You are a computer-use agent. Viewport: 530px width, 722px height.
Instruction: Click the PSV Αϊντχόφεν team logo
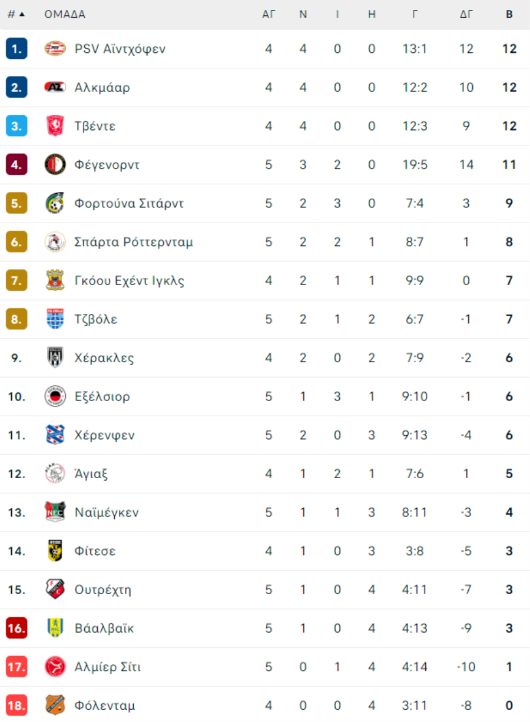55,49
